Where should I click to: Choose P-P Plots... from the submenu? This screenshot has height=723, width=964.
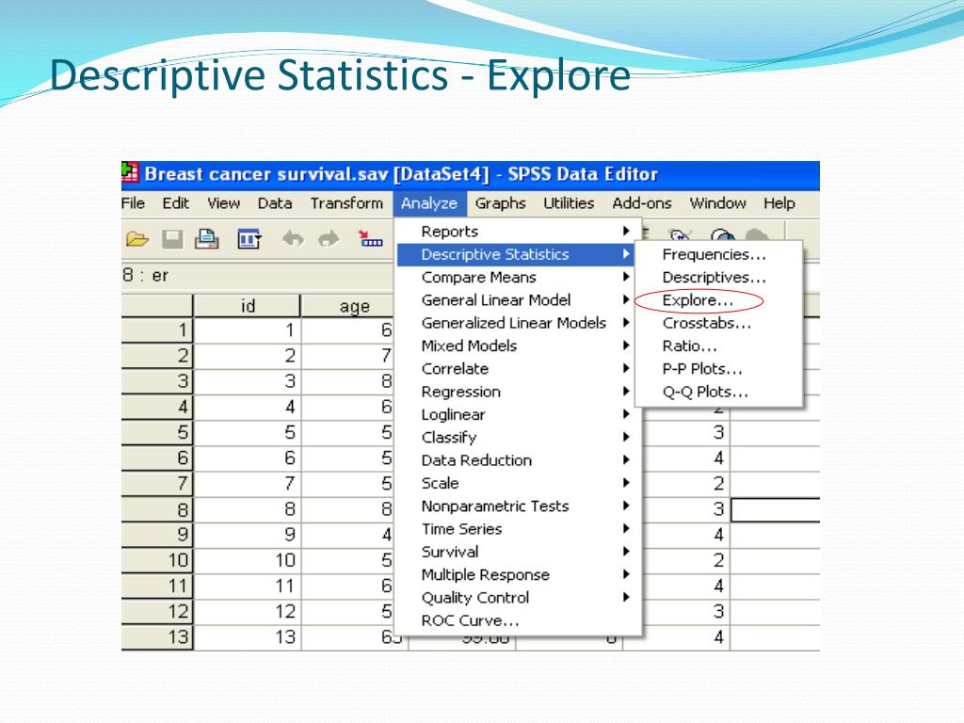pos(718,368)
